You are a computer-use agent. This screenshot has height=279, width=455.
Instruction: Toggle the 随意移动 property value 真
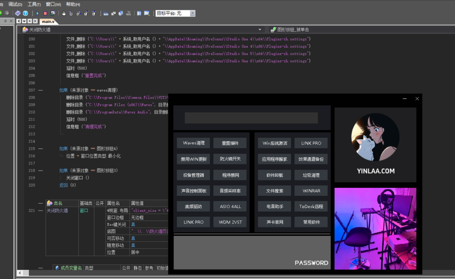(x=133, y=245)
